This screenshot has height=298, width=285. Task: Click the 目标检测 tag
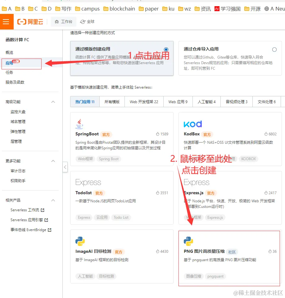[106, 276]
